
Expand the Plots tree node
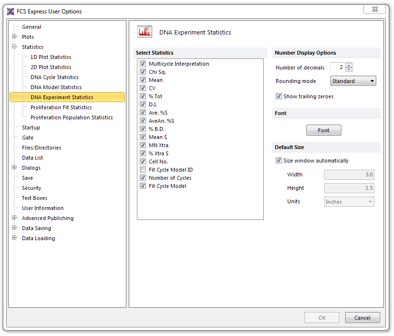pyautogui.click(x=14, y=37)
